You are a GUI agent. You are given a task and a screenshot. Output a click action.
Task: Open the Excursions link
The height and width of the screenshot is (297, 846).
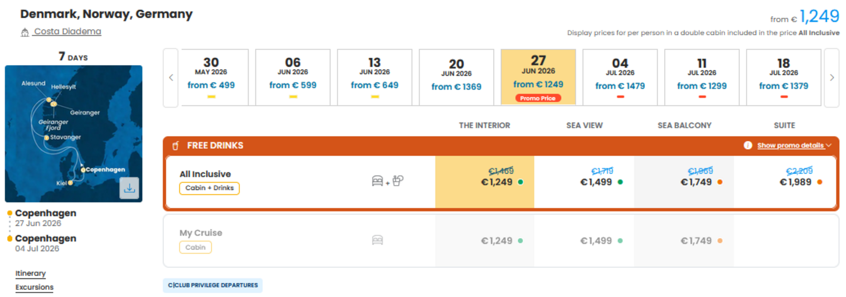pos(34,287)
